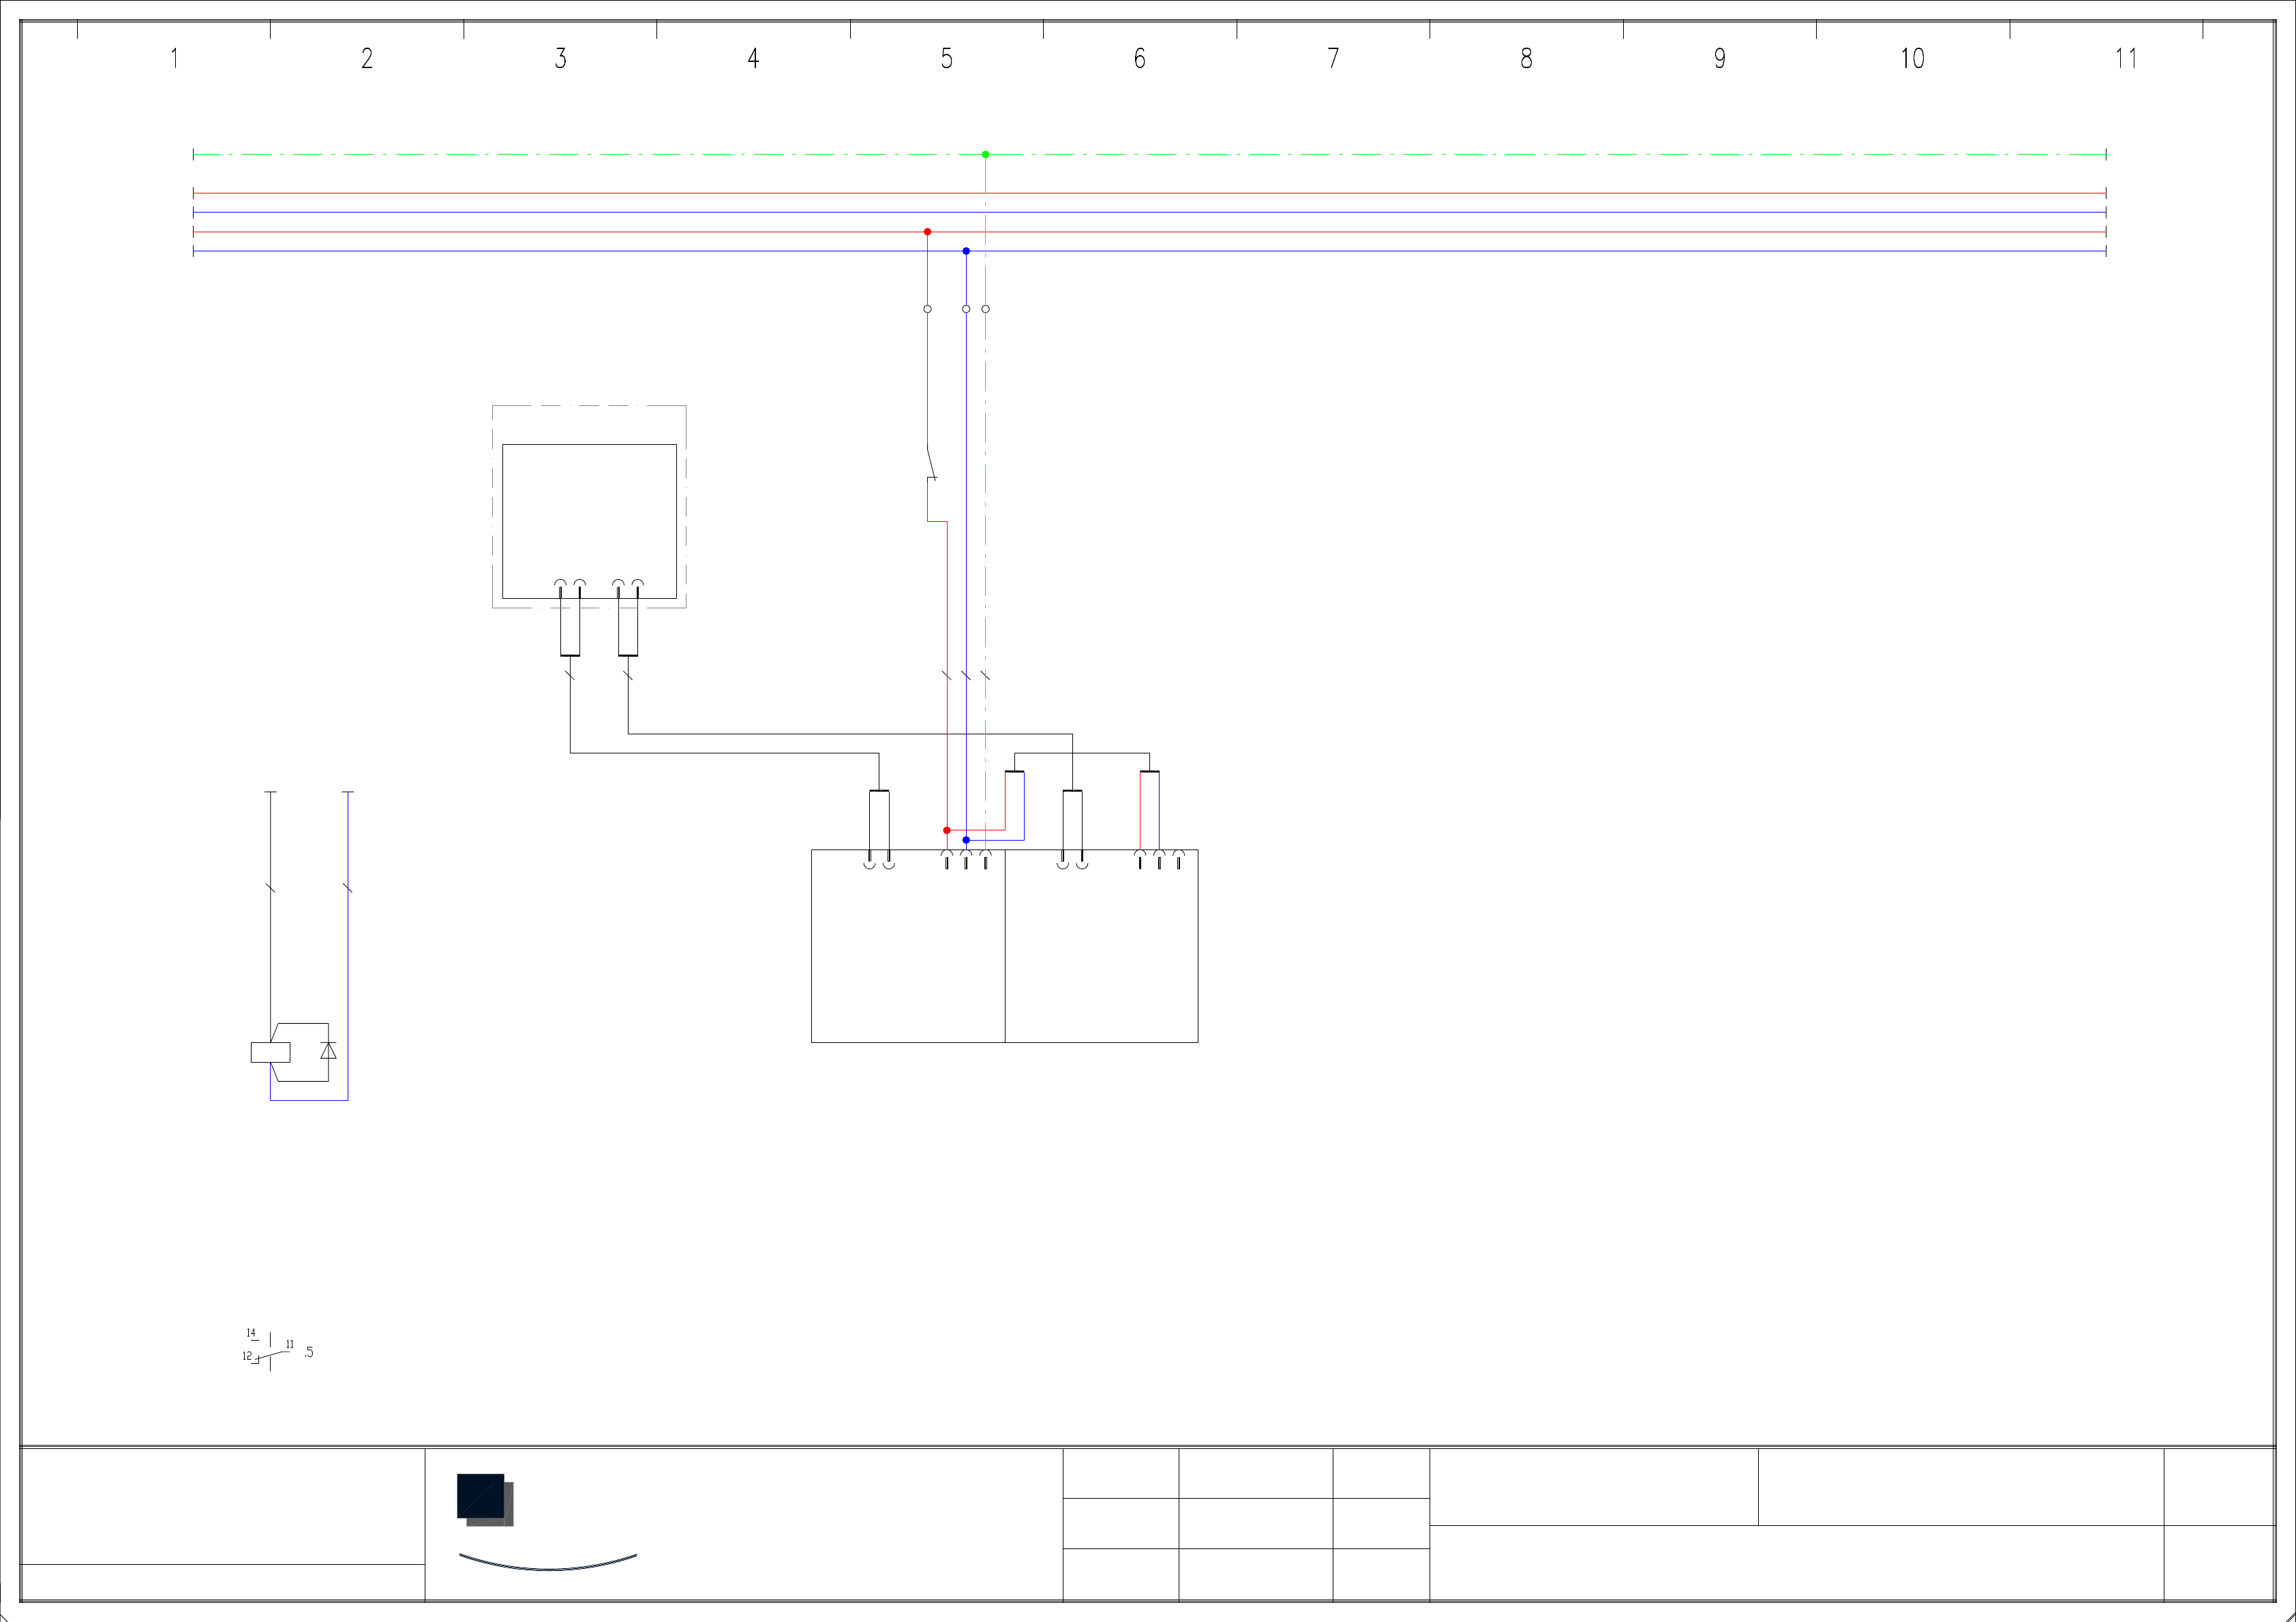
Task: Click the normally closed switch contact symbol
Action: pyautogui.click(x=931, y=466)
